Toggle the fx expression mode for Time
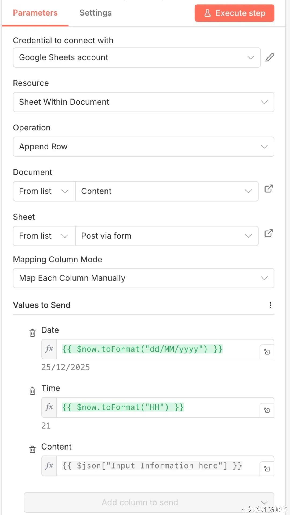The width and height of the screenshot is (290, 515). point(49,407)
